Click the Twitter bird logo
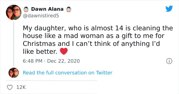The height and width of the screenshot is (94, 179). coord(169,8)
